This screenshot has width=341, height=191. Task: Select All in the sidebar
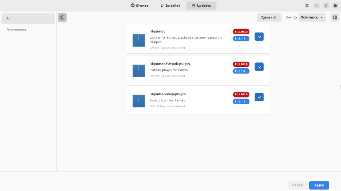(28, 18)
